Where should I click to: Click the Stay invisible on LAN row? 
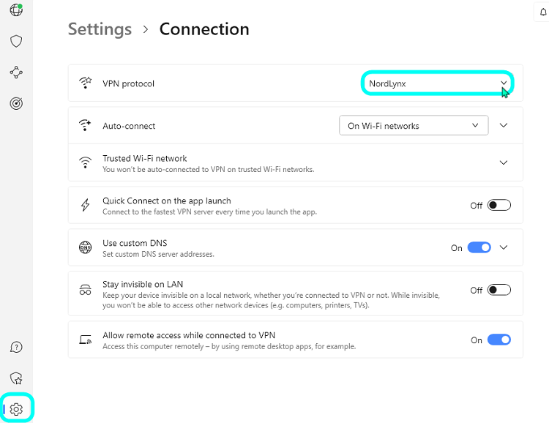pos(296,293)
